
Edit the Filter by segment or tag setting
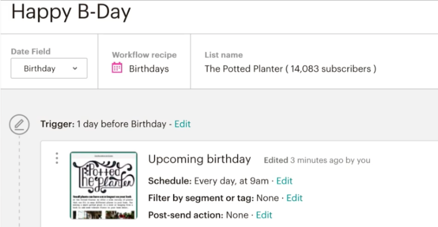295,198
